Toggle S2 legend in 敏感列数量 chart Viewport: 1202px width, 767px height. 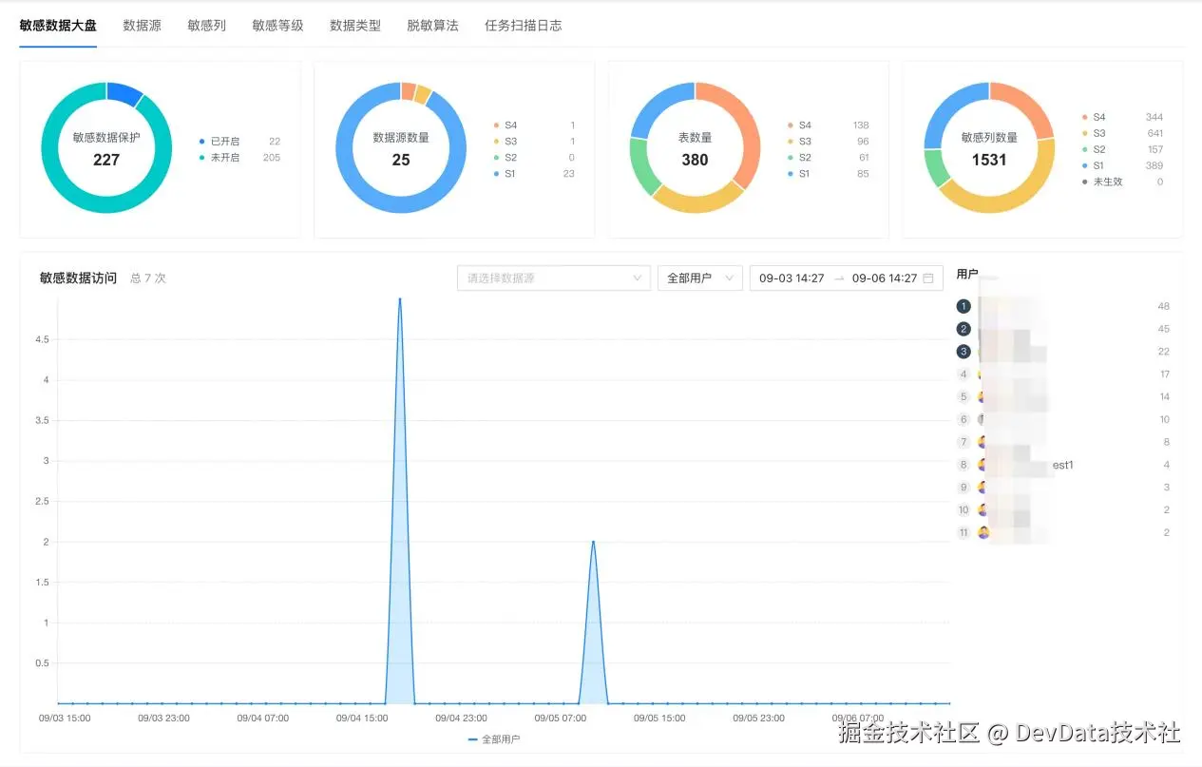tap(1094, 149)
